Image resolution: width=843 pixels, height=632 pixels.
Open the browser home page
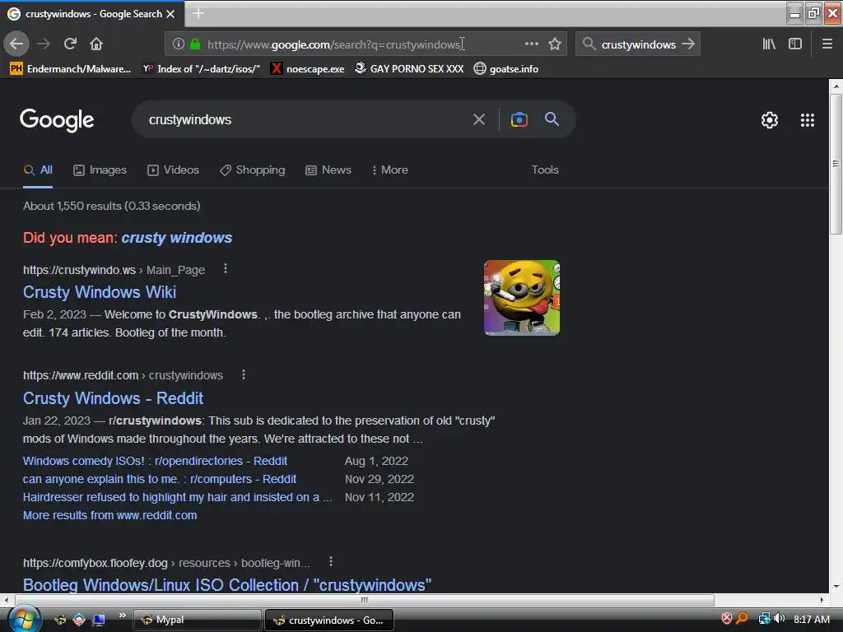(96, 44)
